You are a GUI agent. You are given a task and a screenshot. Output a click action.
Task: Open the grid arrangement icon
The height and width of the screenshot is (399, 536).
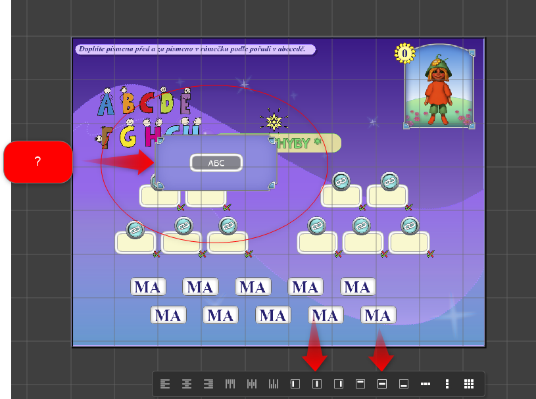click(469, 384)
